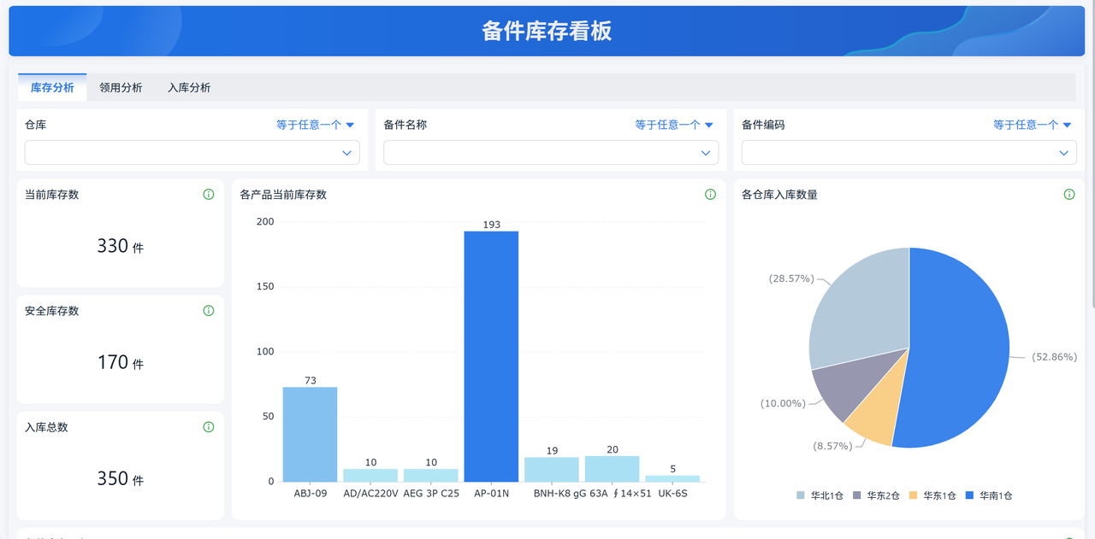Switch to 领用分析 tab
The height and width of the screenshot is (539, 1095).
tap(121, 87)
